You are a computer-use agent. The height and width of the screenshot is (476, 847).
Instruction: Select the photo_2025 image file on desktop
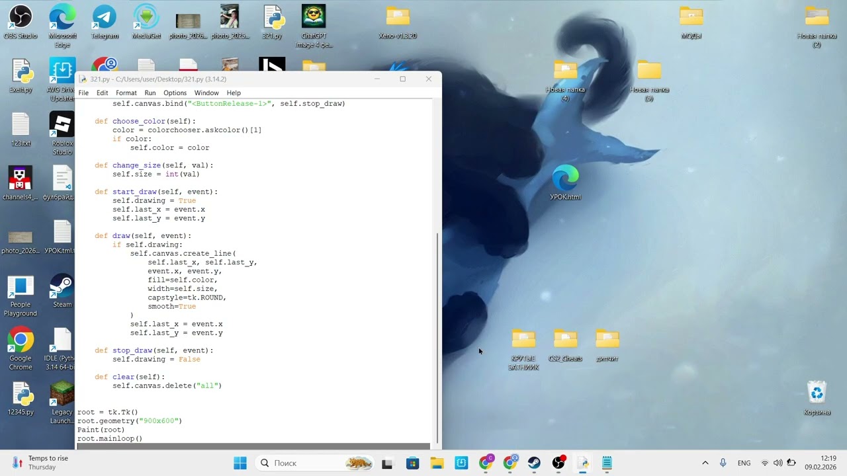pos(230,22)
